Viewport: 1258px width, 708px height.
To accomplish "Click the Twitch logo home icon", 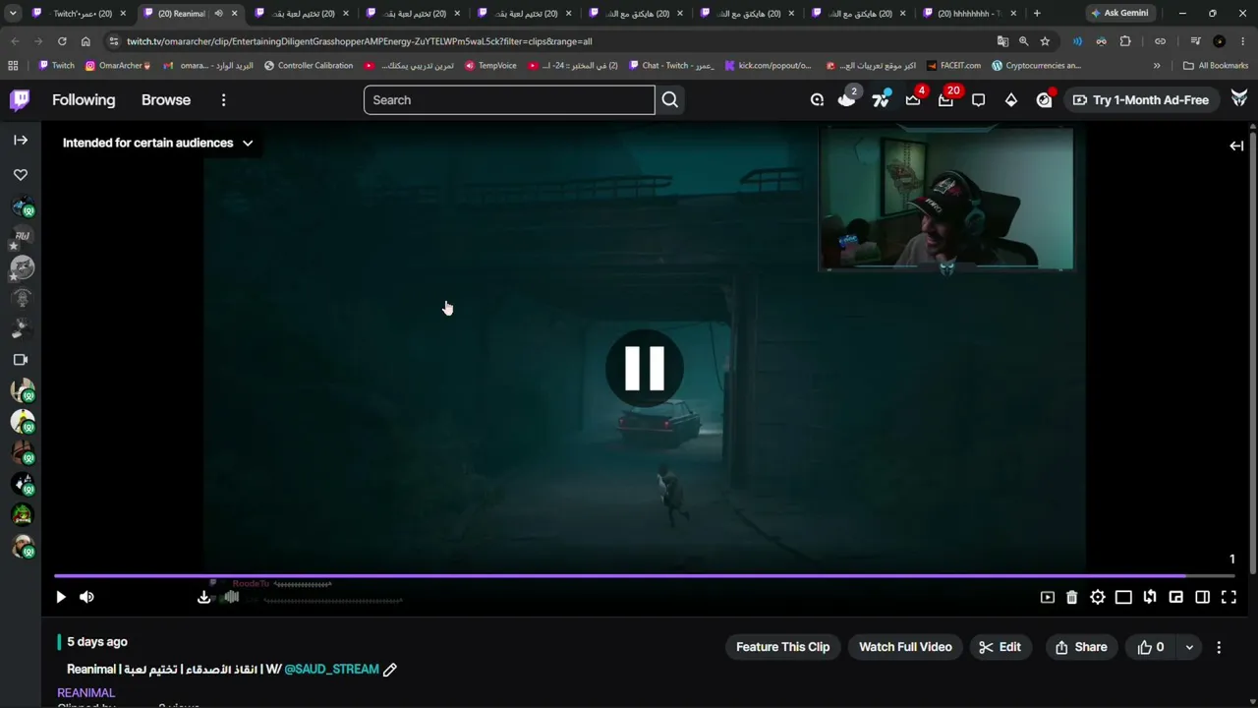I will pos(20,99).
